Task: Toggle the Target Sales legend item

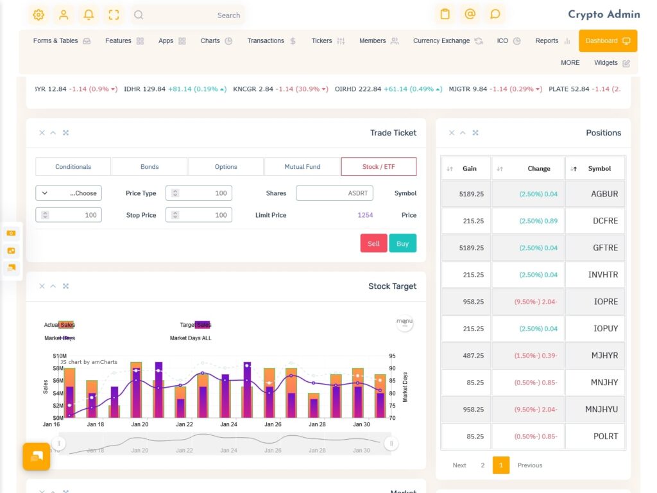Action: click(x=196, y=325)
